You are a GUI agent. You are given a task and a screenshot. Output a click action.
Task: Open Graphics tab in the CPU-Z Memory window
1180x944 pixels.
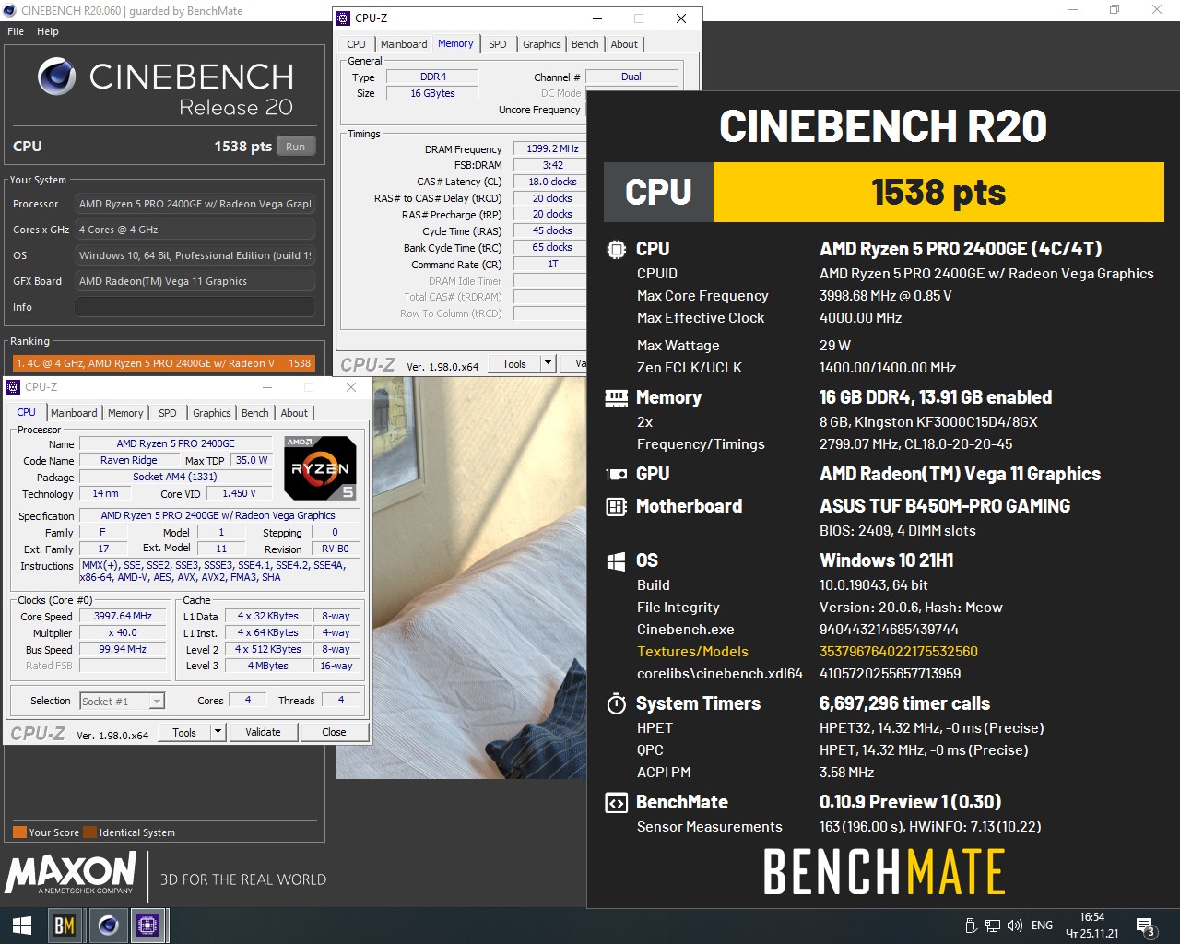(x=542, y=44)
